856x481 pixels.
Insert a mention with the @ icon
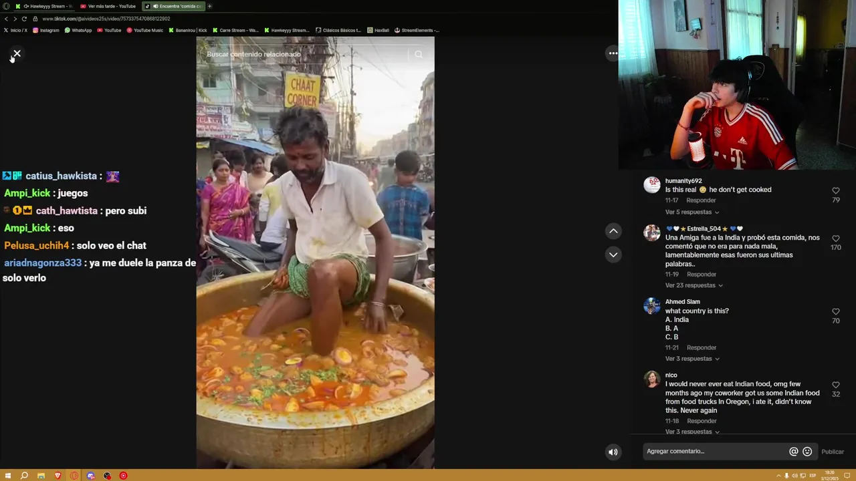(794, 452)
